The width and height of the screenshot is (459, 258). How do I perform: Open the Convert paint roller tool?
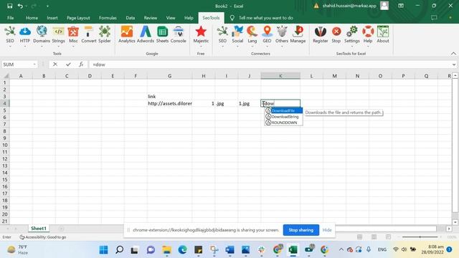[x=88, y=35]
